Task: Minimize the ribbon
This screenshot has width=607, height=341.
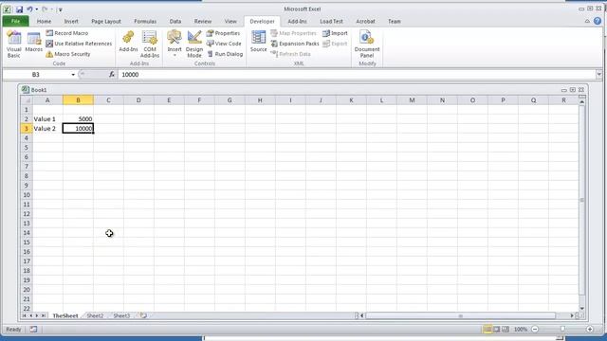Action: 587,21
